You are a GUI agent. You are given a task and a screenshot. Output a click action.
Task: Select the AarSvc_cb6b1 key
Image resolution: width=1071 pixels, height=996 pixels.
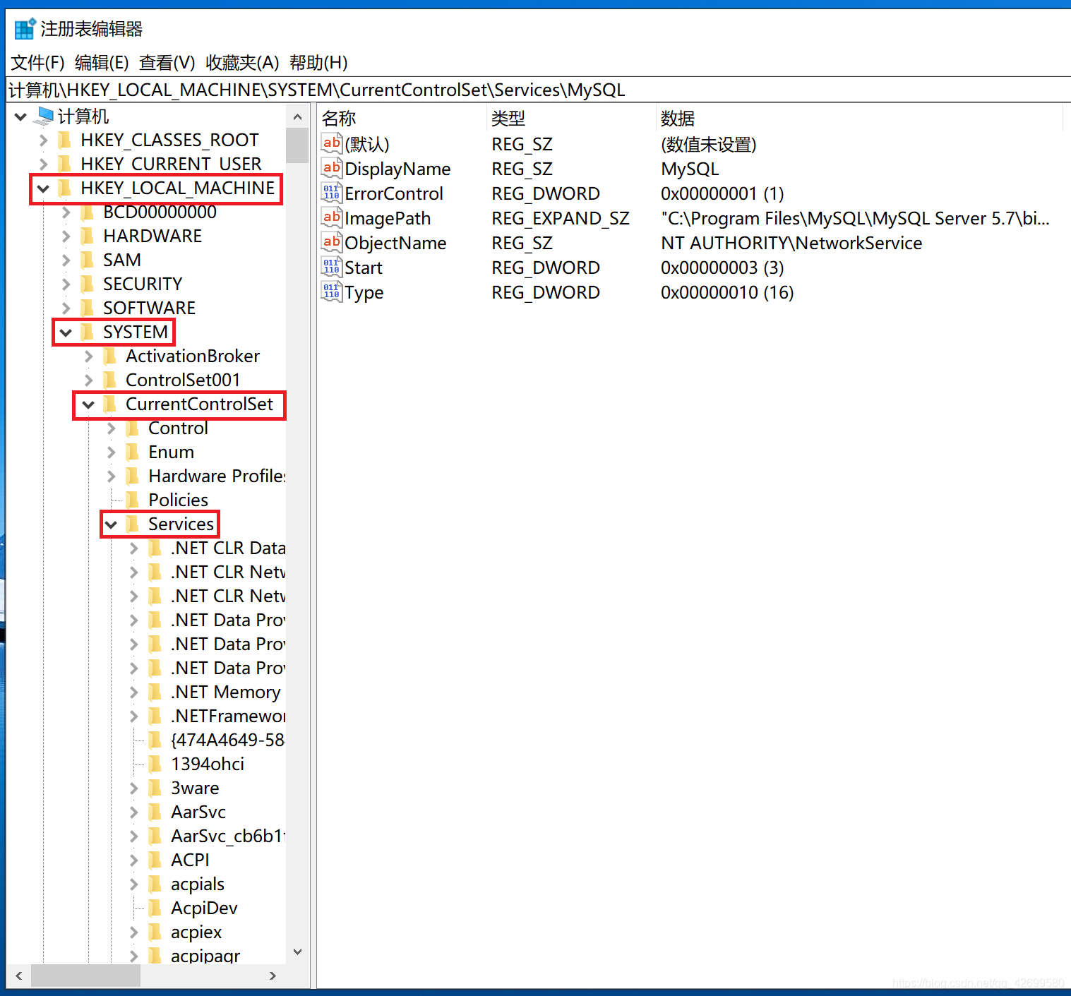pos(227,836)
